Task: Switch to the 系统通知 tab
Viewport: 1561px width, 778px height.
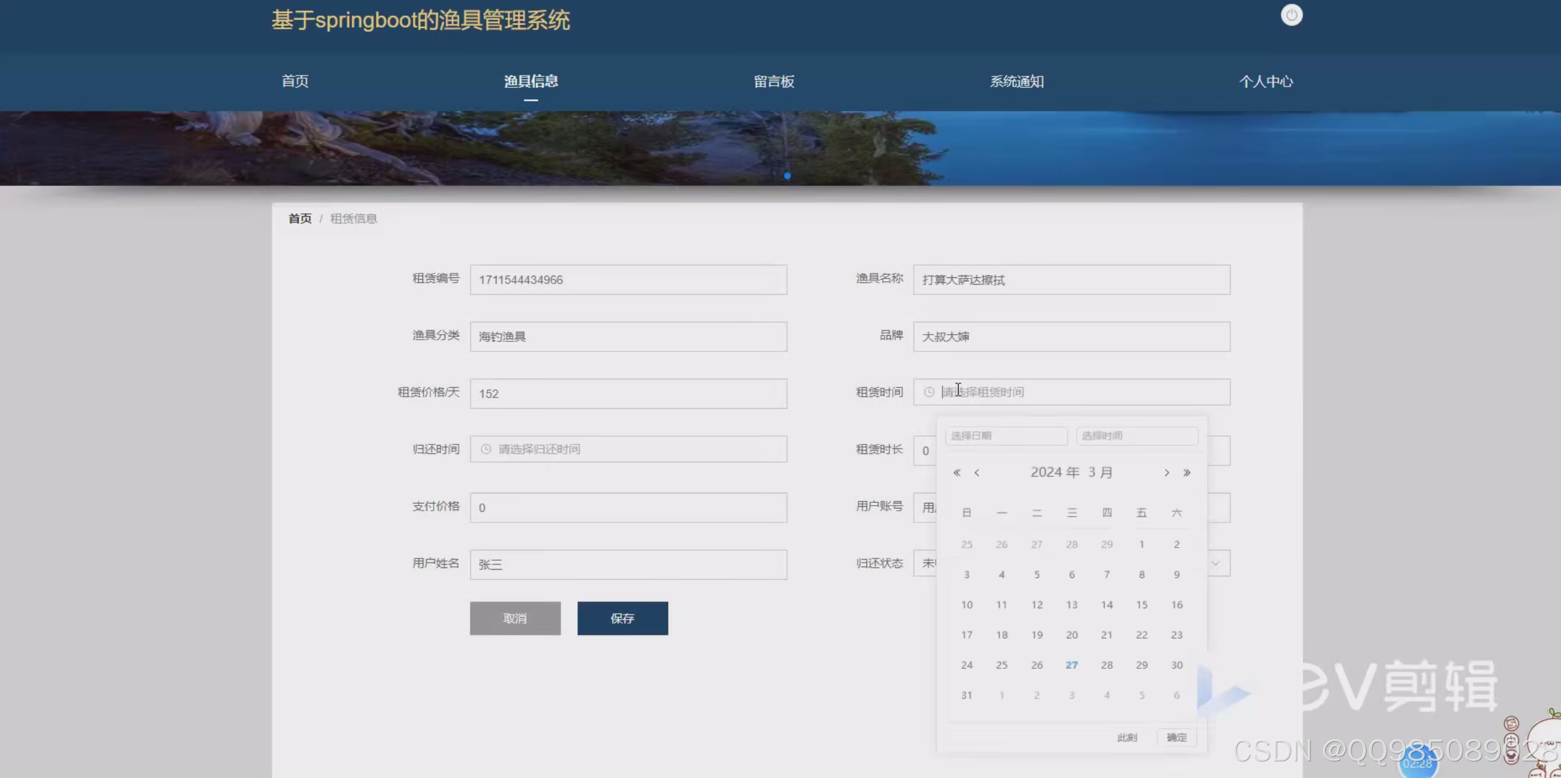Action: tap(1017, 81)
